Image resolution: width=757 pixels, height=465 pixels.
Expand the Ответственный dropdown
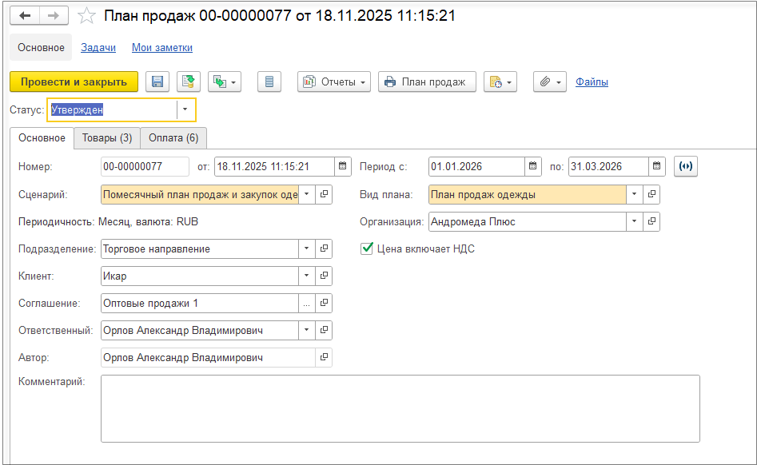307,331
